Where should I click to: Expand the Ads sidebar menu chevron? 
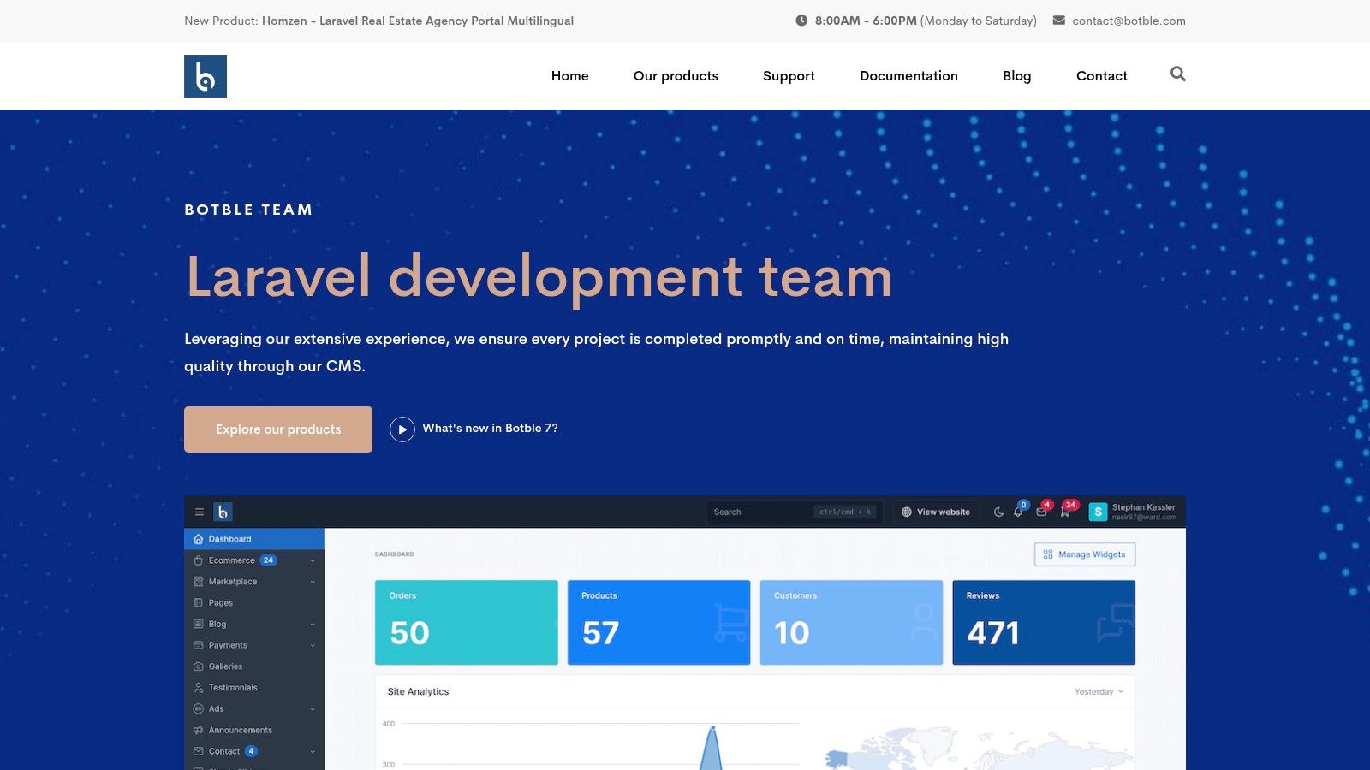point(313,709)
